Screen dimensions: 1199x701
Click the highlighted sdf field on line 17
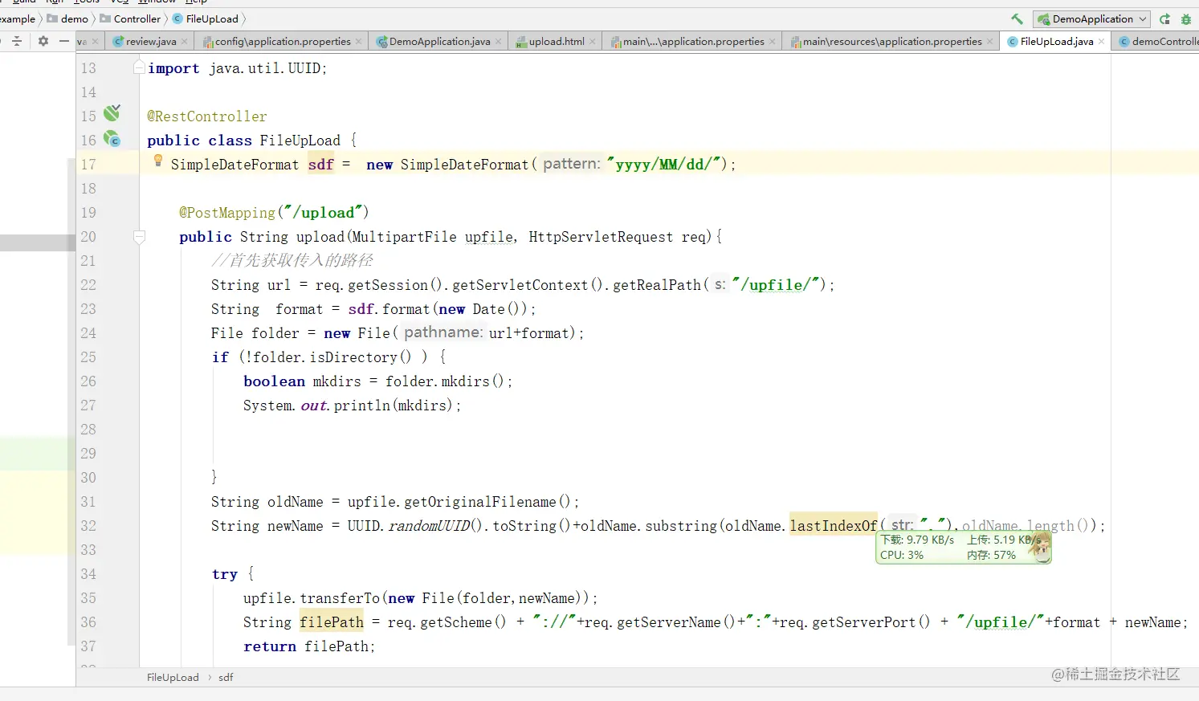(x=320, y=165)
